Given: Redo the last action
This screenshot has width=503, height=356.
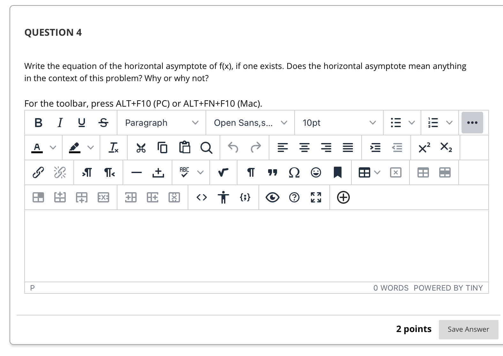Looking at the screenshot, I should point(255,148).
